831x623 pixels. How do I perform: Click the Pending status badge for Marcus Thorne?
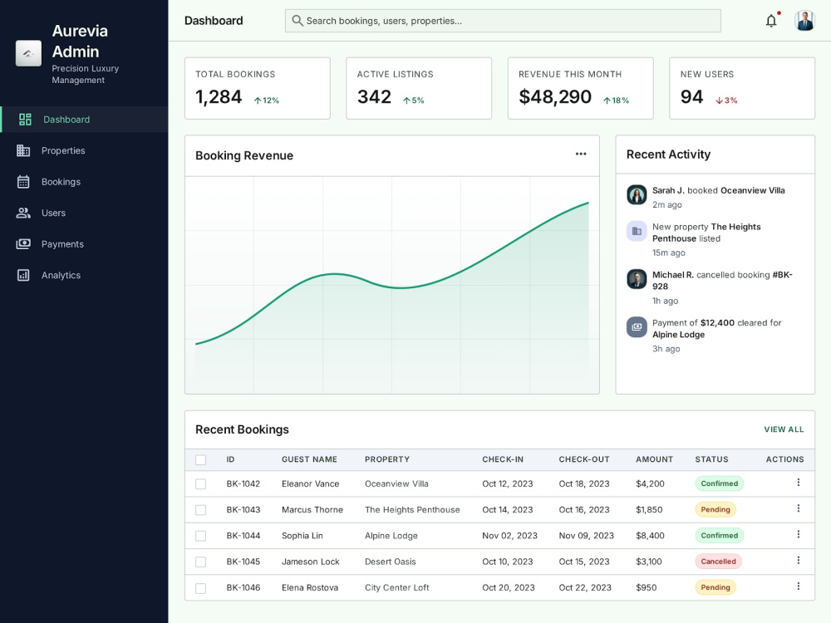pos(715,509)
